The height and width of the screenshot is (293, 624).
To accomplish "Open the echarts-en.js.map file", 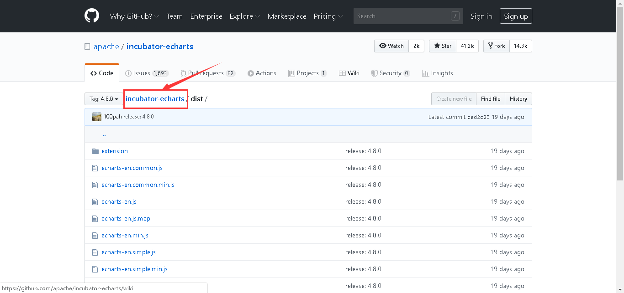I will pos(126,219).
